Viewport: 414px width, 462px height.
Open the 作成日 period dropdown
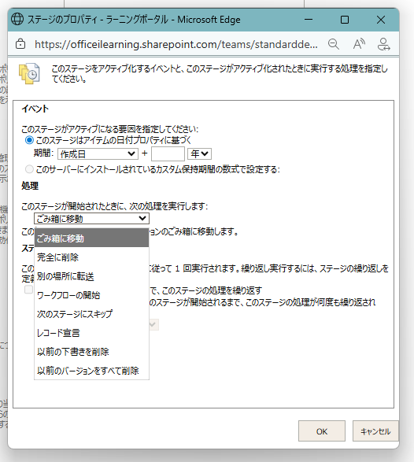click(x=98, y=153)
